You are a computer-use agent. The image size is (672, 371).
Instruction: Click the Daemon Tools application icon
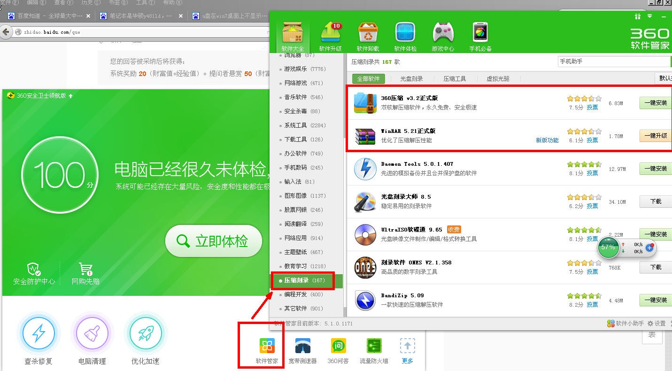pos(365,169)
